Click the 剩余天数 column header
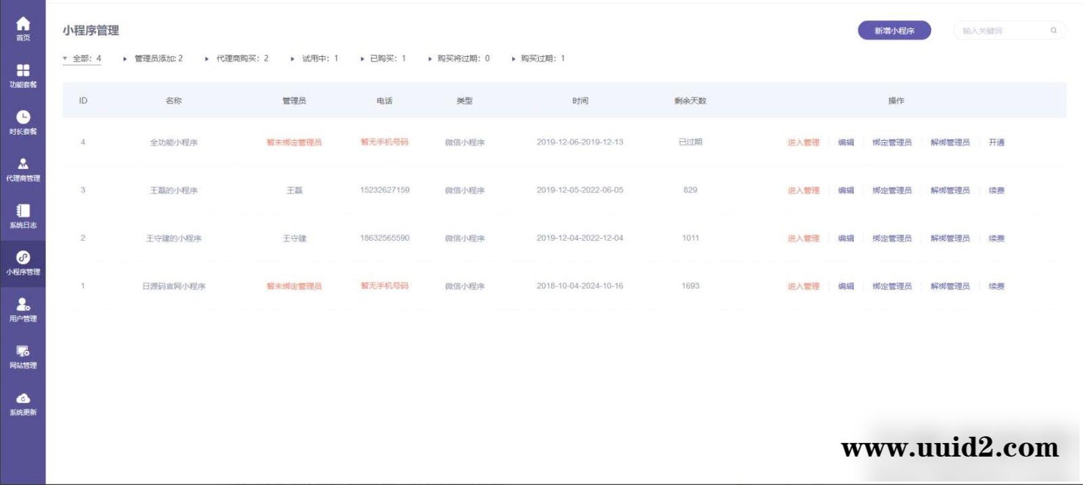The width and height of the screenshot is (1083, 485). pyautogui.click(x=690, y=101)
